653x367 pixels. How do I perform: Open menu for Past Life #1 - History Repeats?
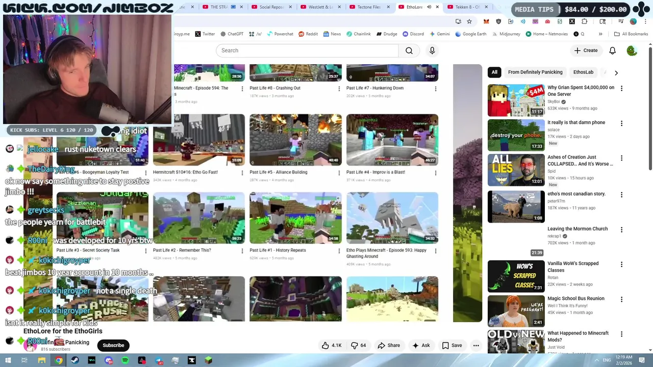pos(339,251)
